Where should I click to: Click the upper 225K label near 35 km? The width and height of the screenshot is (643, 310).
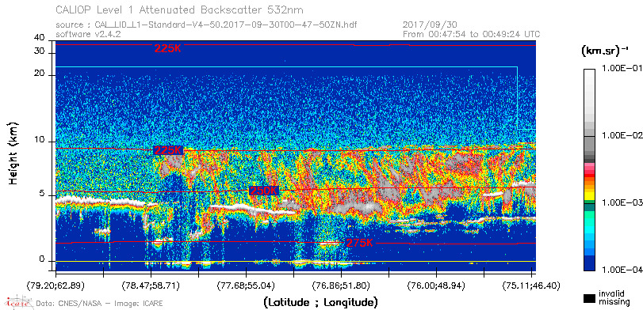pyautogui.click(x=168, y=48)
